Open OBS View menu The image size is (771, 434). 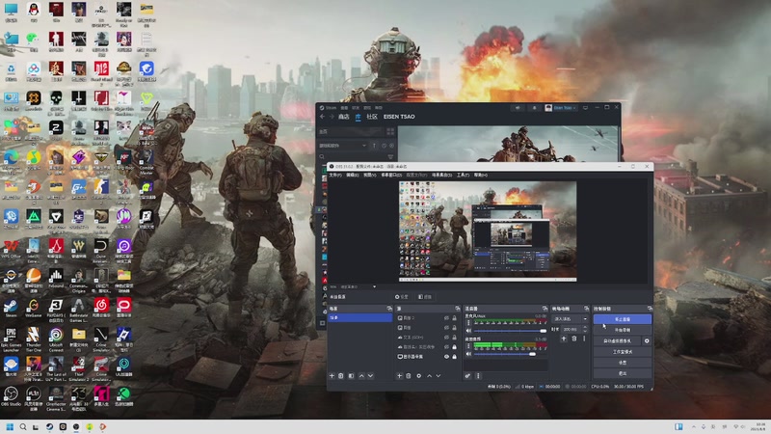point(370,176)
